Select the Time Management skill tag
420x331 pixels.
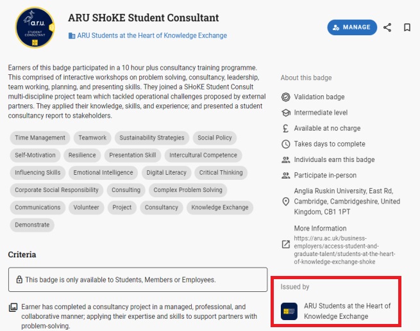point(40,138)
